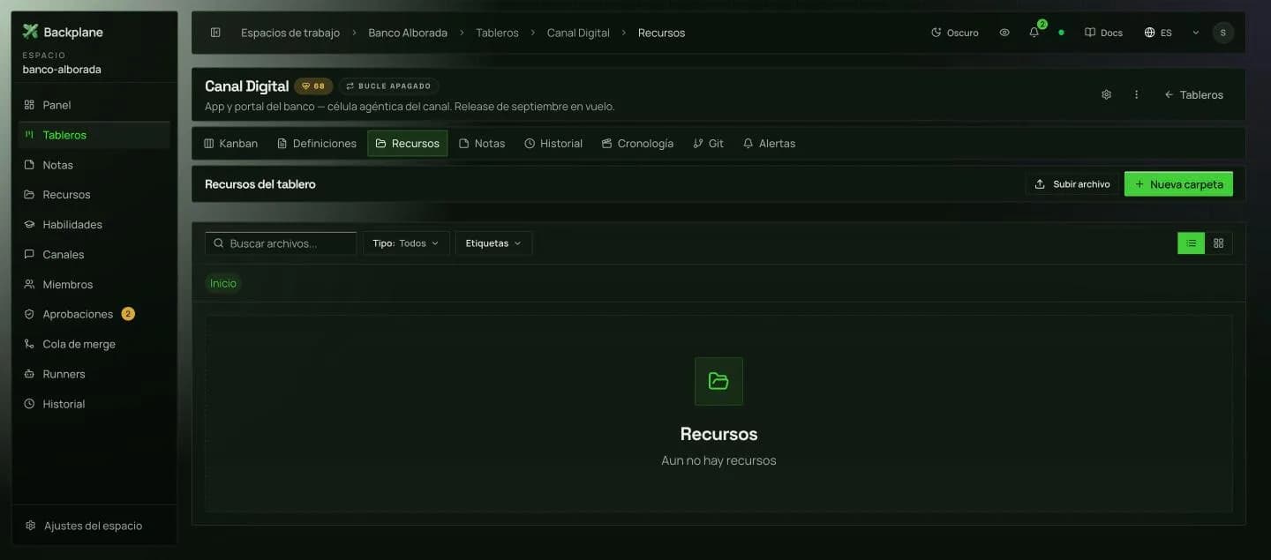
Task: Open board settings gear icon
Action: pos(1106,94)
